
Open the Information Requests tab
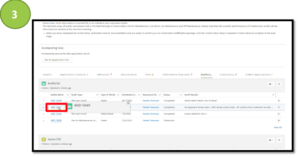(x=178, y=75)
